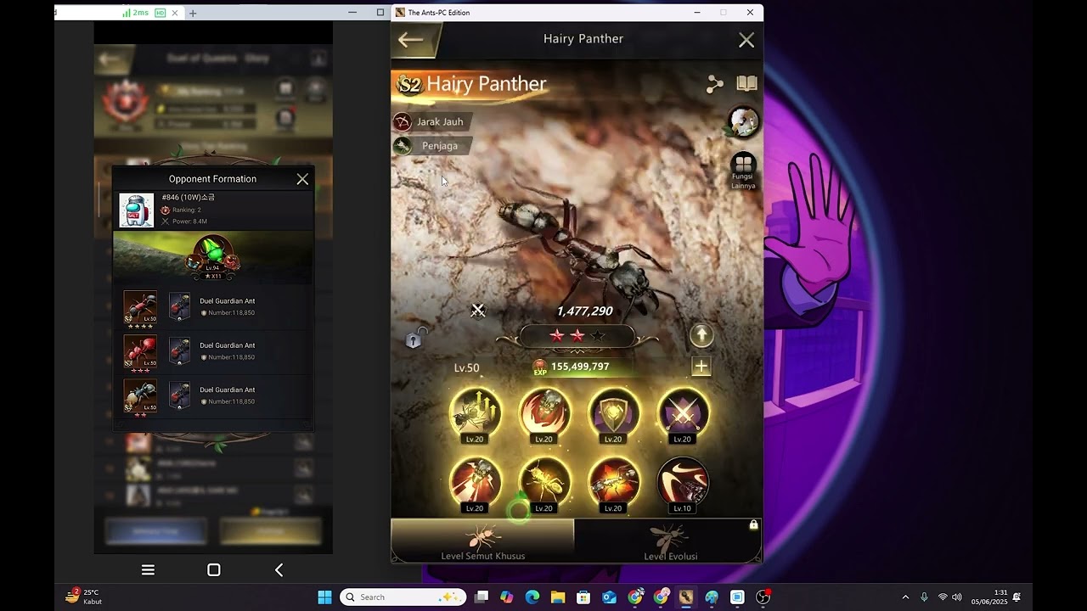Open the golden ant skill in bottom row

(544, 485)
